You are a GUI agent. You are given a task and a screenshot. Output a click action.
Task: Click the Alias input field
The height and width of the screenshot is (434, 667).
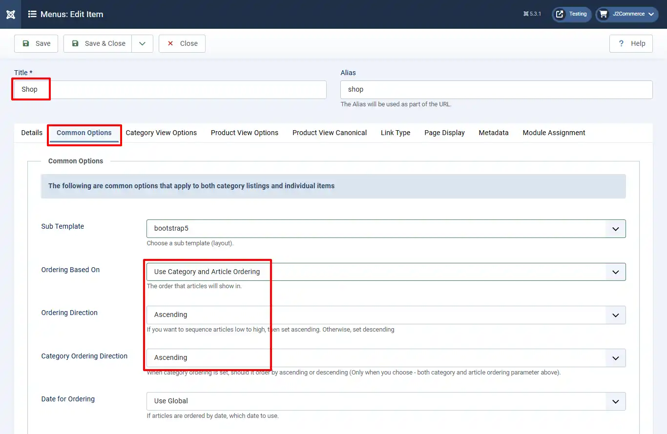497,90
